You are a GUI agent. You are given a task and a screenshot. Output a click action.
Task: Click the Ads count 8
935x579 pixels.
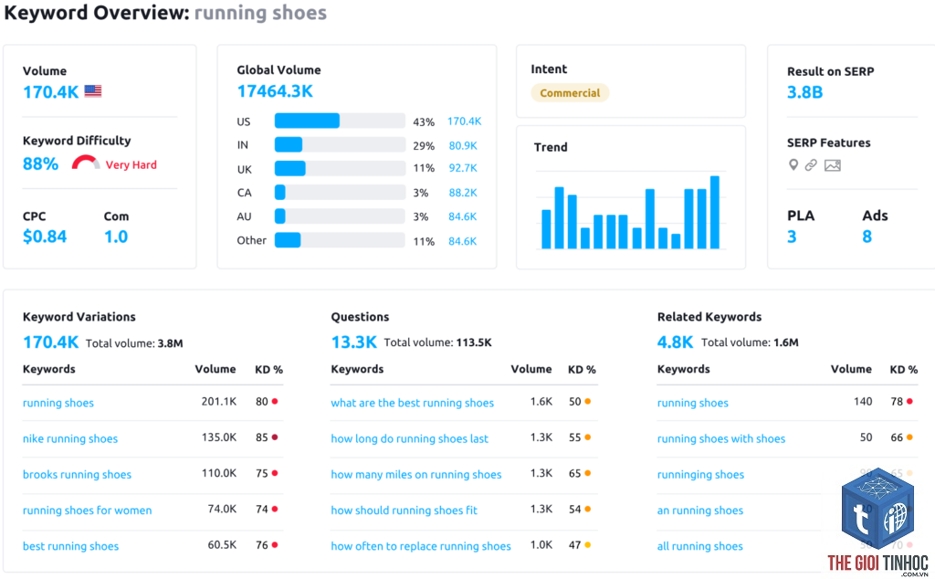(x=867, y=237)
